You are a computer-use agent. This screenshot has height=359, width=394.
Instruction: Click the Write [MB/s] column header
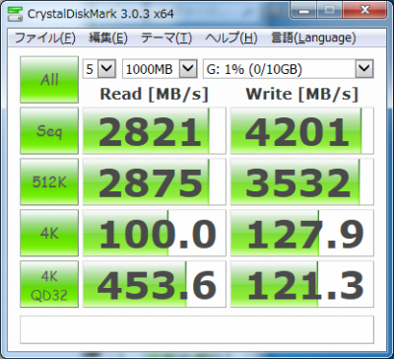302,94
